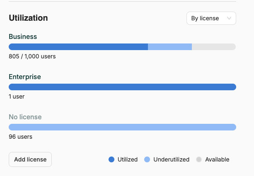The width and height of the screenshot is (254, 176).
Task: Select the No license heading
Action: (x=25, y=117)
